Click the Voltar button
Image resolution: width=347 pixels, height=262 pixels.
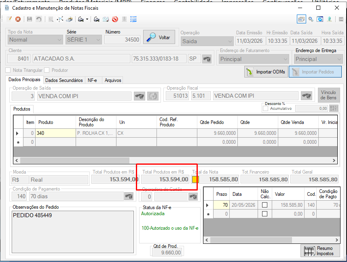coord(159,38)
